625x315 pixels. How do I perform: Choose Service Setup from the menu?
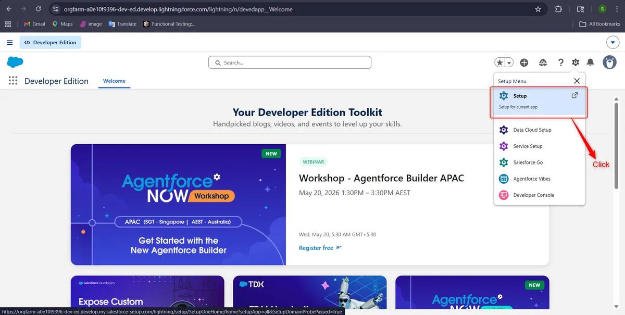(x=539, y=146)
